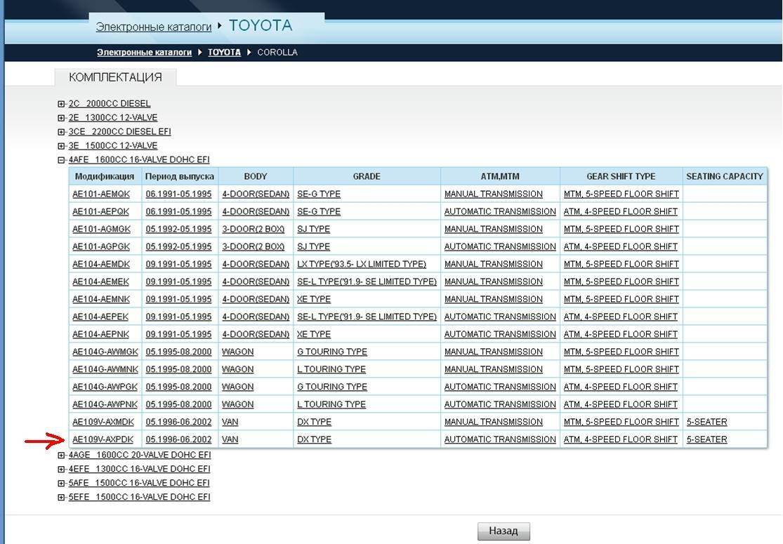
Task: Expand the 5AFE 1500CC 16-VALVE plus icon
Action: click(x=62, y=483)
